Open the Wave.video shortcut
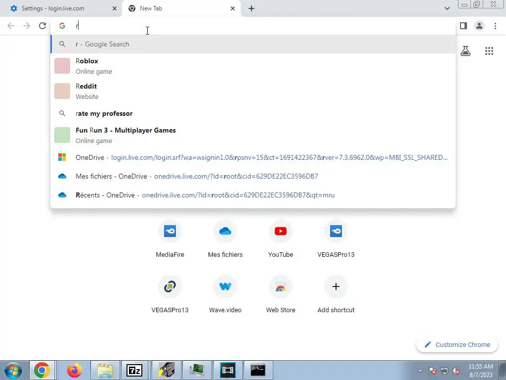The height and width of the screenshot is (380, 506). pyautogui.click(x=225, y=295)
